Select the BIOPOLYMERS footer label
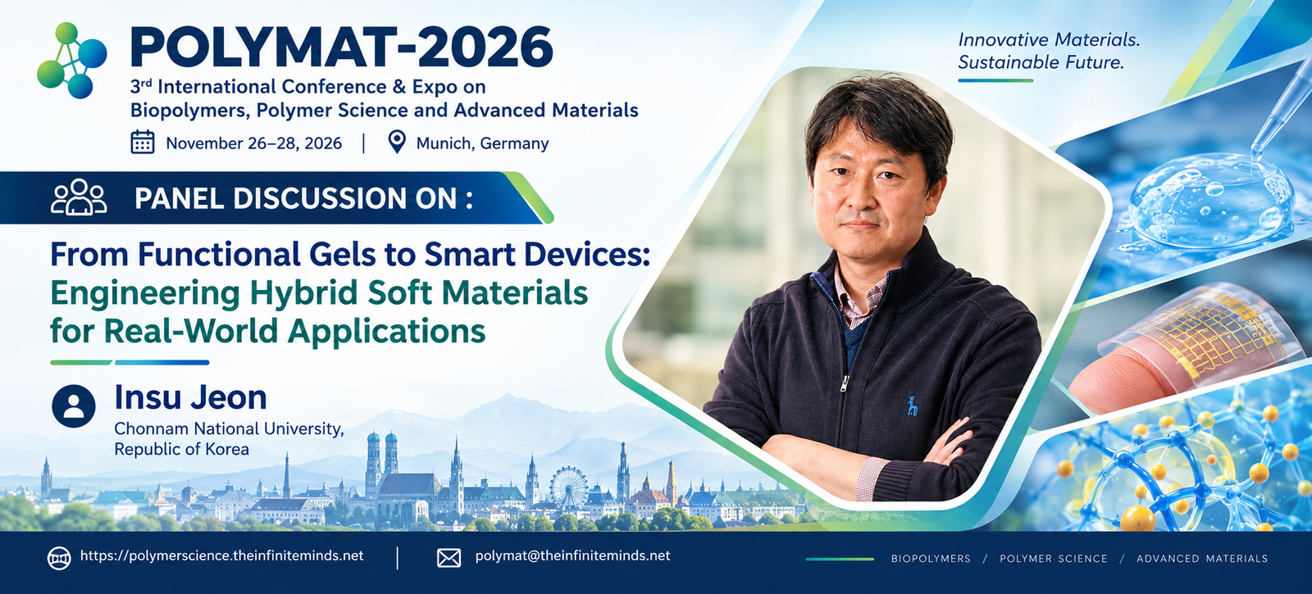Image resolution: width=1312 pixels, height=594 pixels. 931,559
